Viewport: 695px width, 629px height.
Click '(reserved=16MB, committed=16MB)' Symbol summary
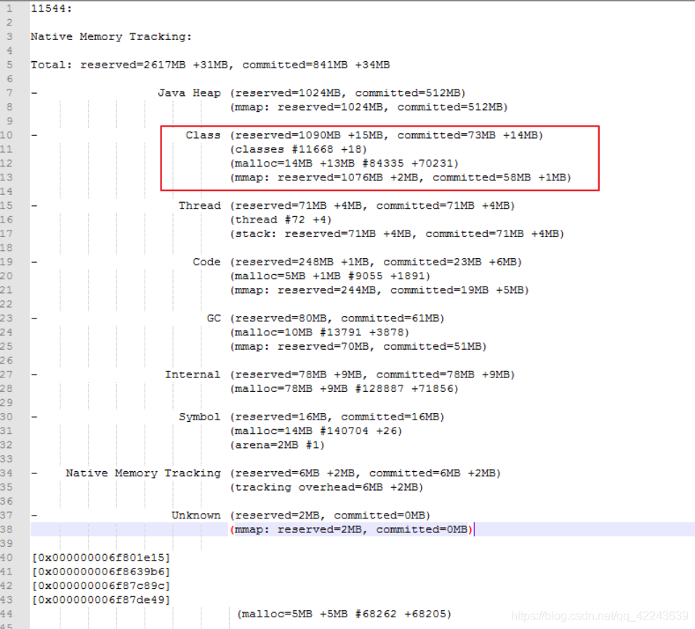pyautogui.click(x=337, y=417)
